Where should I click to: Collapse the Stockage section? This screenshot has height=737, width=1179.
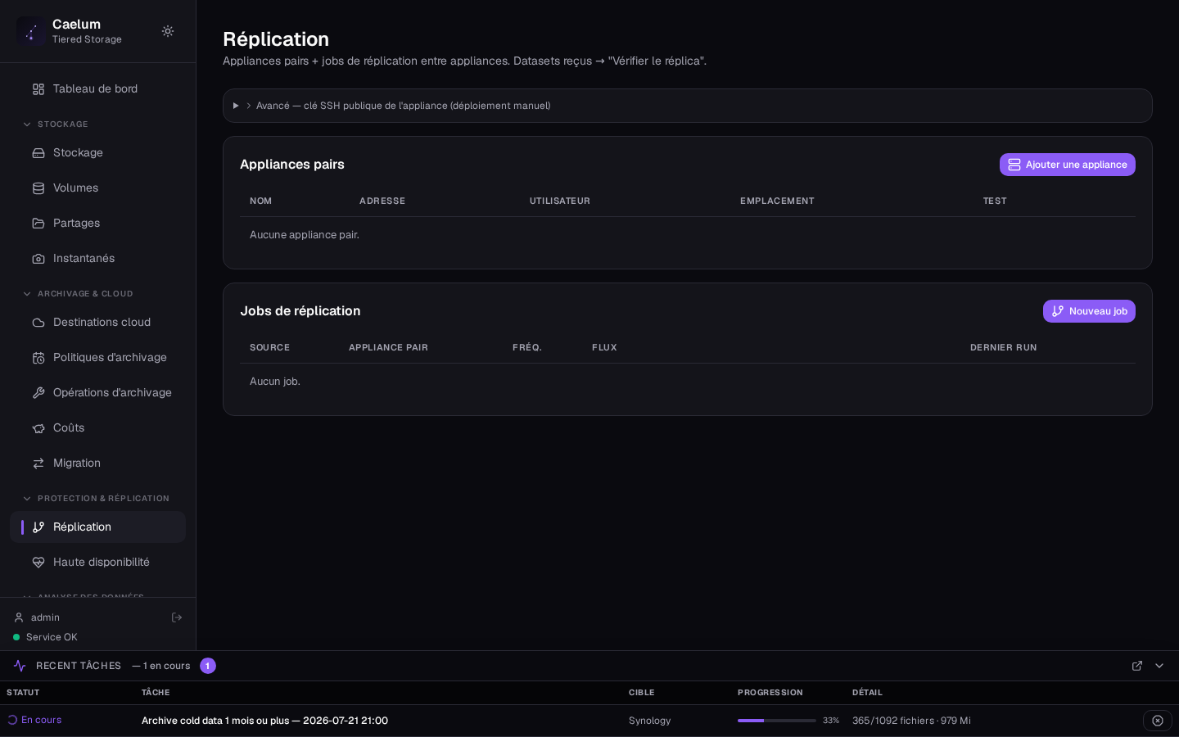coord(27,124)
